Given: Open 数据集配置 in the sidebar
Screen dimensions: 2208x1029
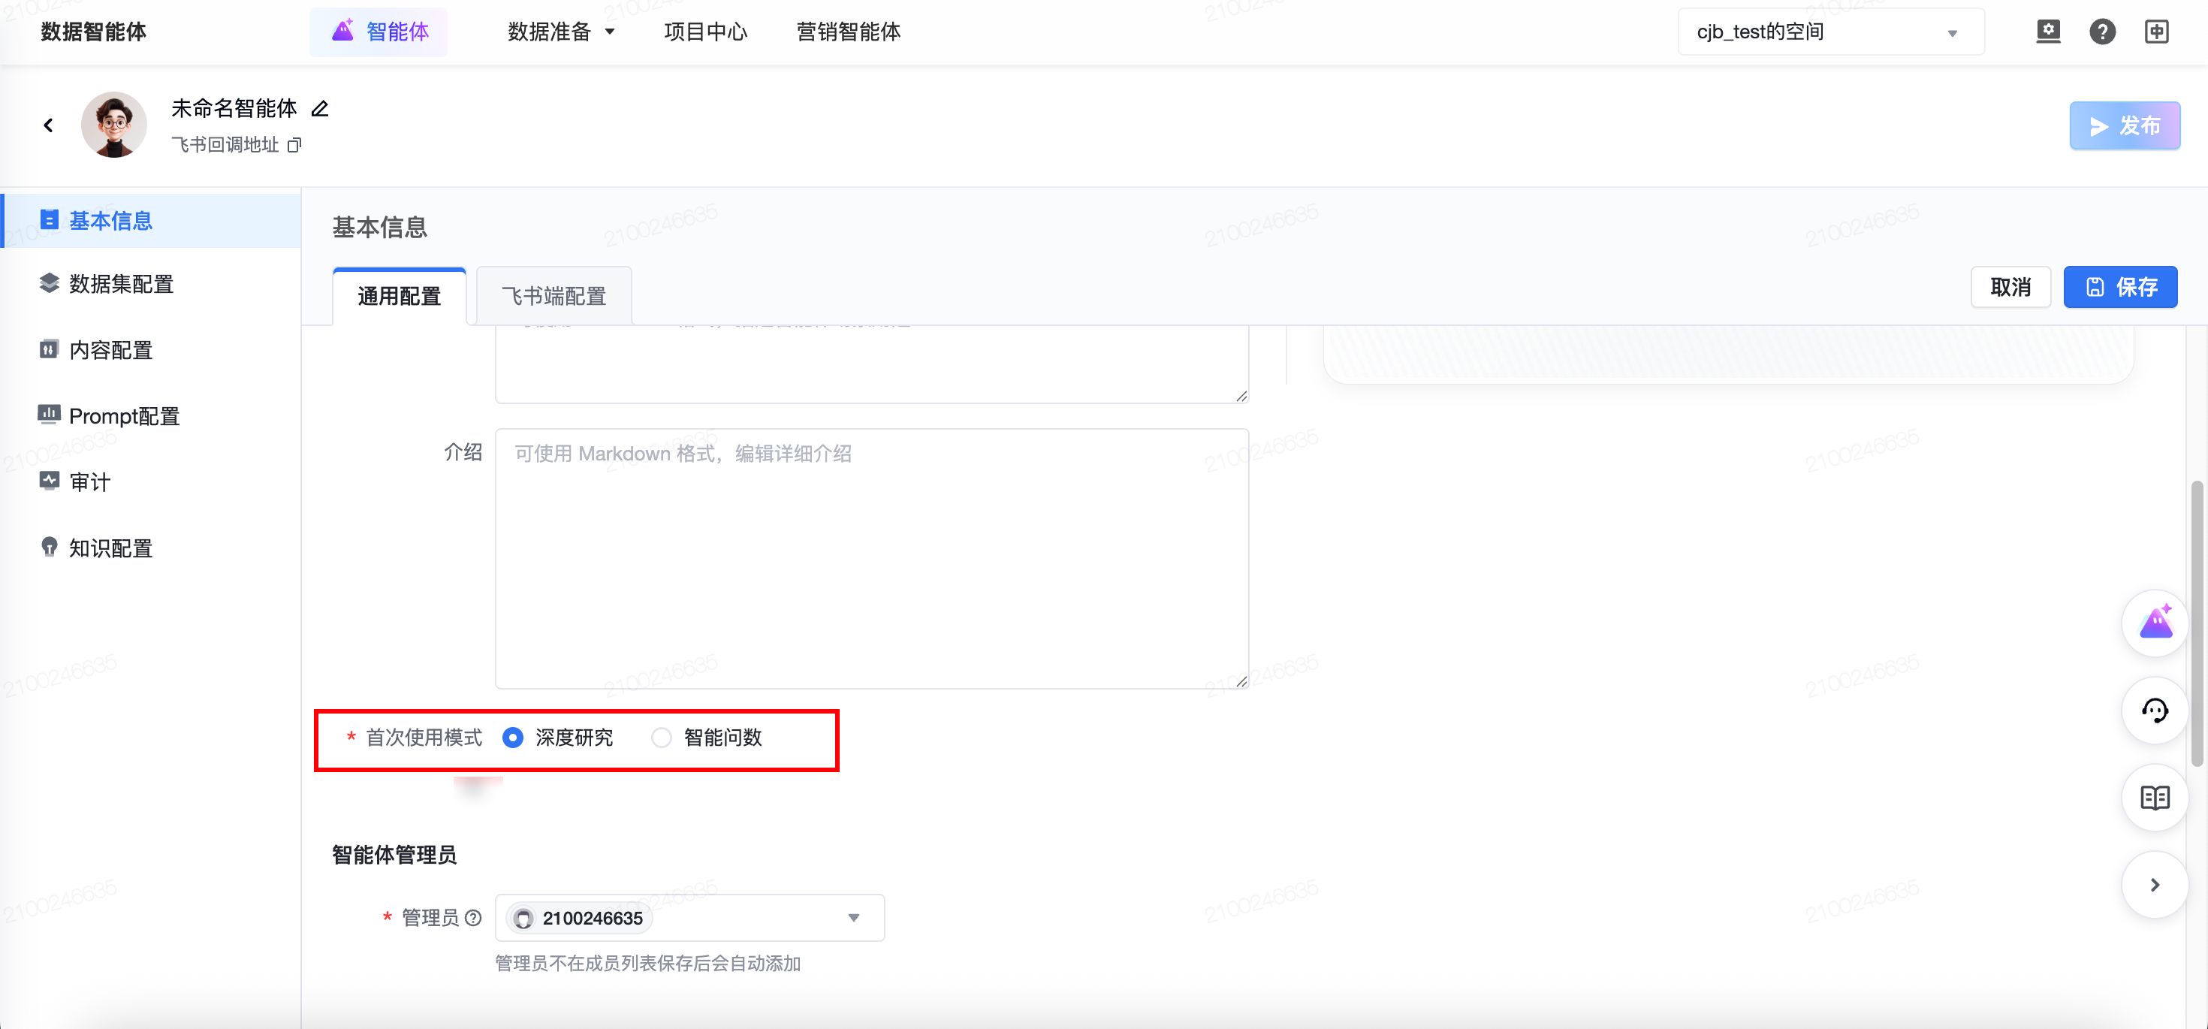Looking at the screenshot, I should (121, 284).
